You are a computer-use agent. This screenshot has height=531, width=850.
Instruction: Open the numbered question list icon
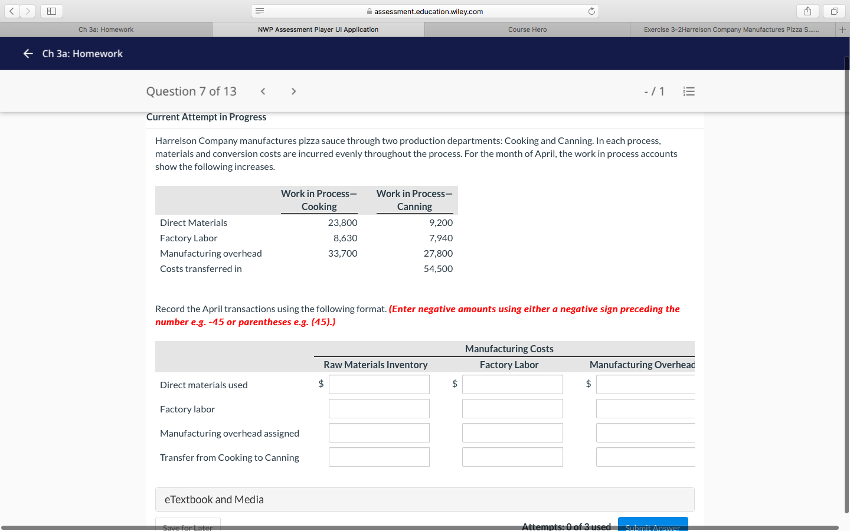pyautogui.click(x=688, y=91)
